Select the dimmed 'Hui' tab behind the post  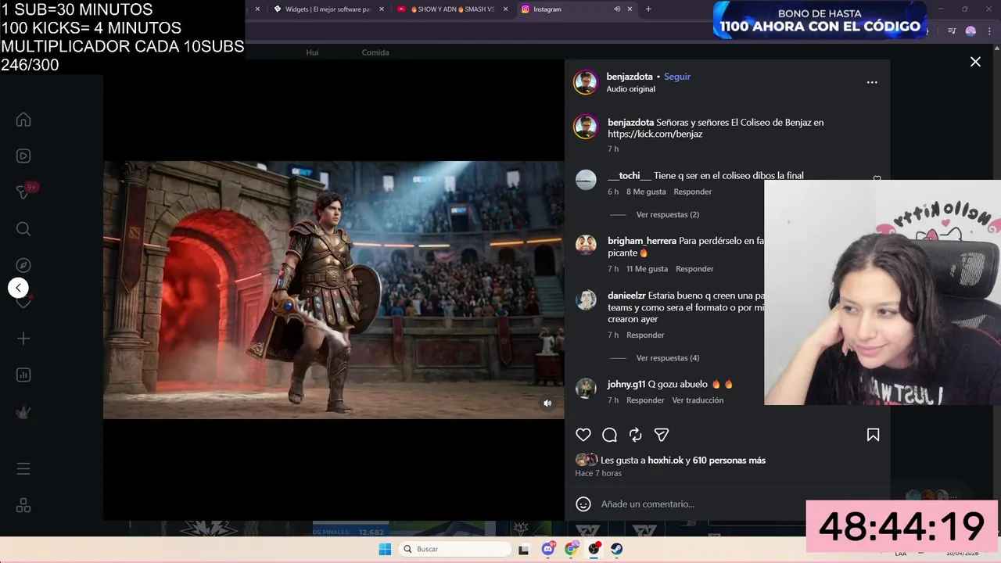click(x=312, y=52)
